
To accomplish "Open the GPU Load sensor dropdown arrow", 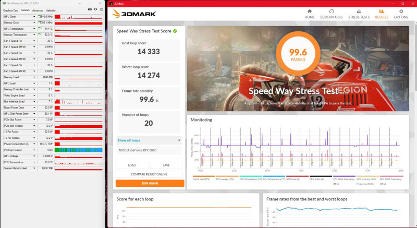I will tap(34, 83).
